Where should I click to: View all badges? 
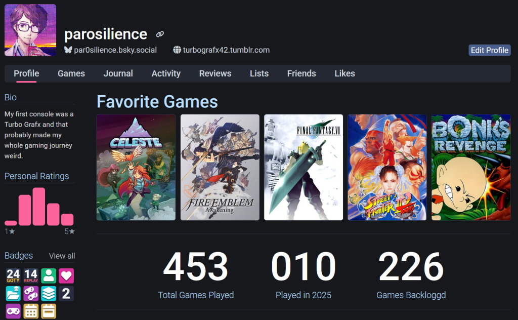[62, 256]
